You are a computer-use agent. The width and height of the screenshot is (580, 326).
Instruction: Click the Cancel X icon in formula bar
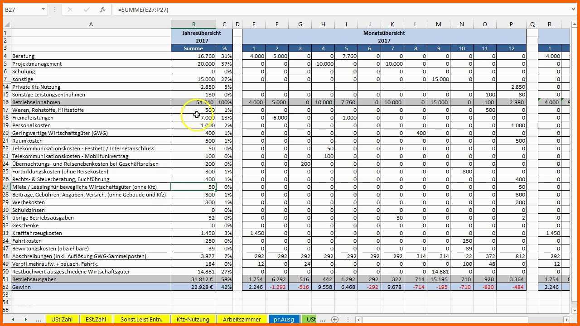click(x=70, y=10)
